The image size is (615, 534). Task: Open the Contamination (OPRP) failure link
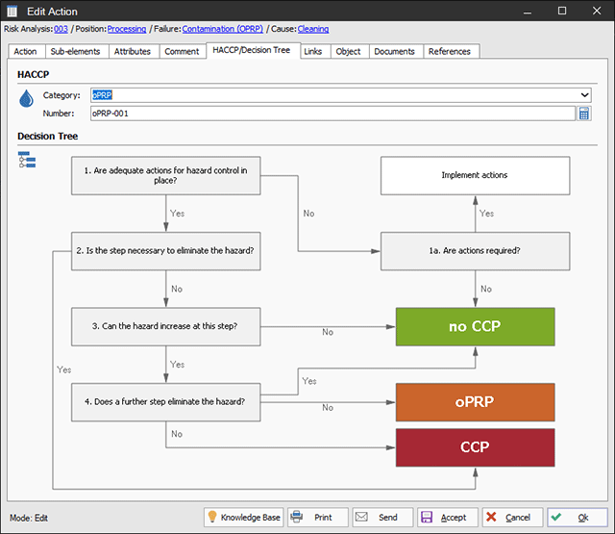[x=223, y=30]
